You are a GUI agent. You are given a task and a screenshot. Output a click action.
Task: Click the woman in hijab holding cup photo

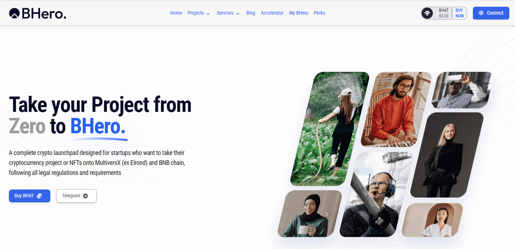pos(310,213)
